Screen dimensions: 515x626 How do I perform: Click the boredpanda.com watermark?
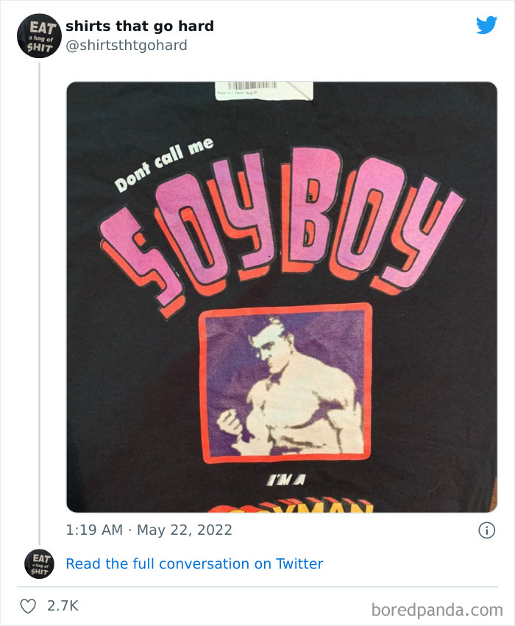point(437,610)
